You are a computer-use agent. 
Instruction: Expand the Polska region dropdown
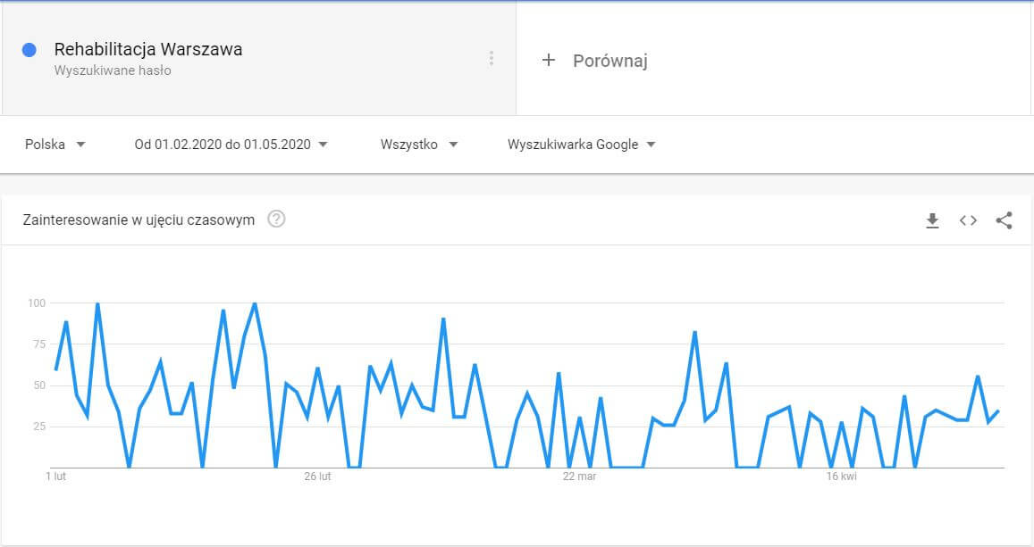coord(55,145)
